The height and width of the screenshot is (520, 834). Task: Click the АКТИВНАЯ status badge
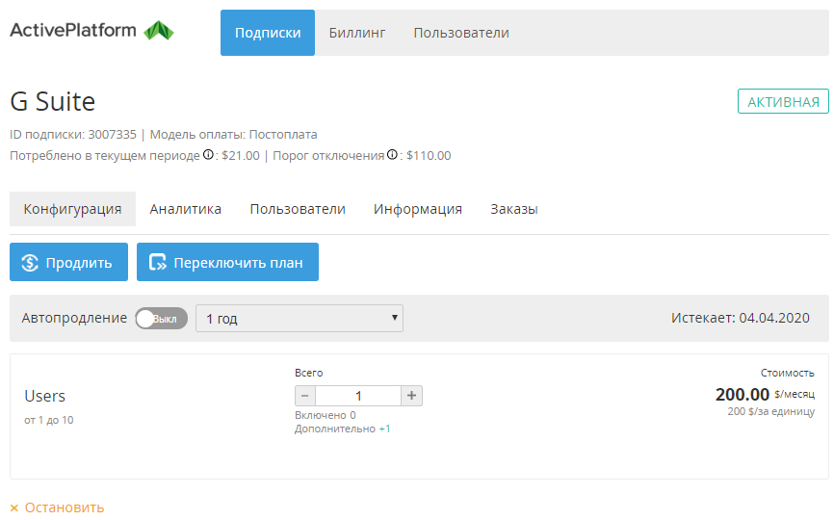pyautogui.click(x=783, y=102)
